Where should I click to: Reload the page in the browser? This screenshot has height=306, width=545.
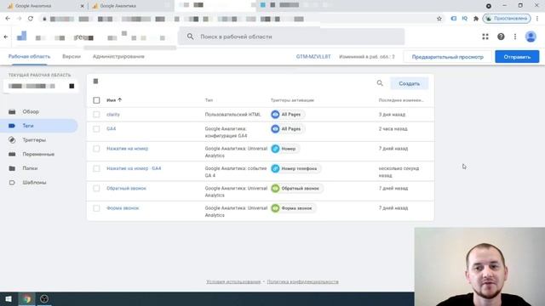(x=31, y=19)
